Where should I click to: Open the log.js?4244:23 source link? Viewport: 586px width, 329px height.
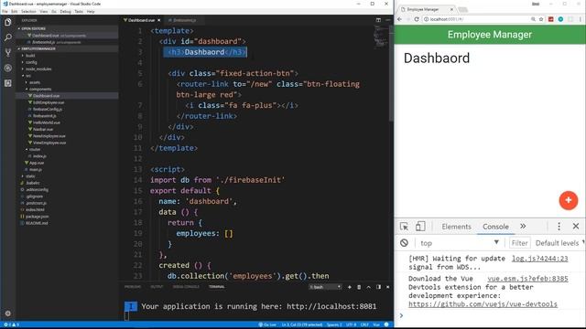pos(539,259)
